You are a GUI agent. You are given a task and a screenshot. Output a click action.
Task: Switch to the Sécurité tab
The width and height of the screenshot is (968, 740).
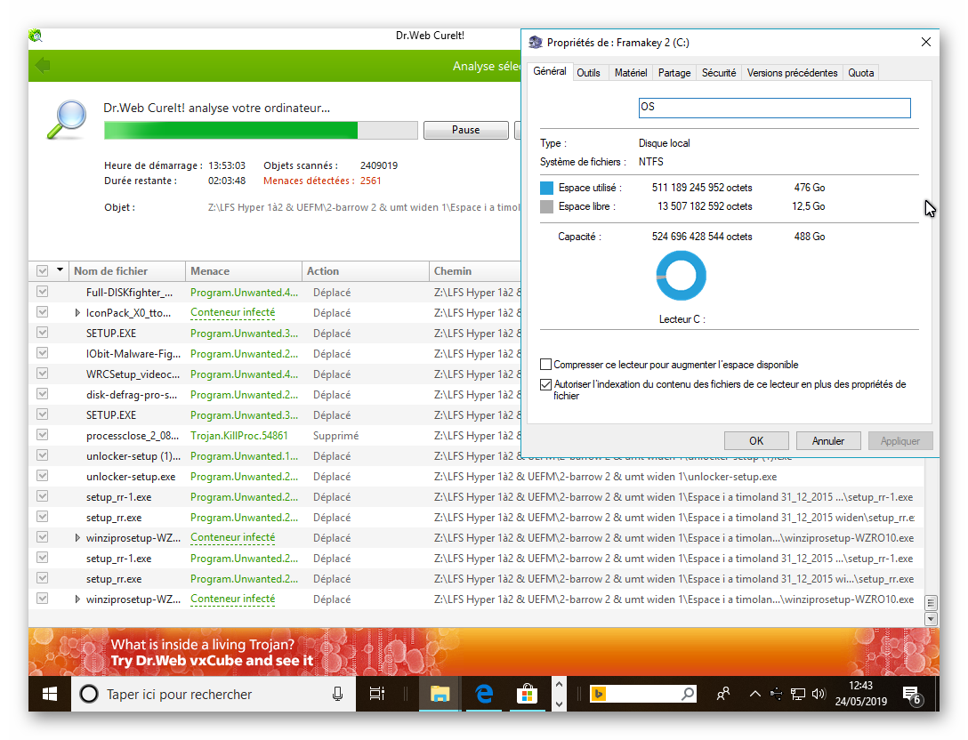719,73
